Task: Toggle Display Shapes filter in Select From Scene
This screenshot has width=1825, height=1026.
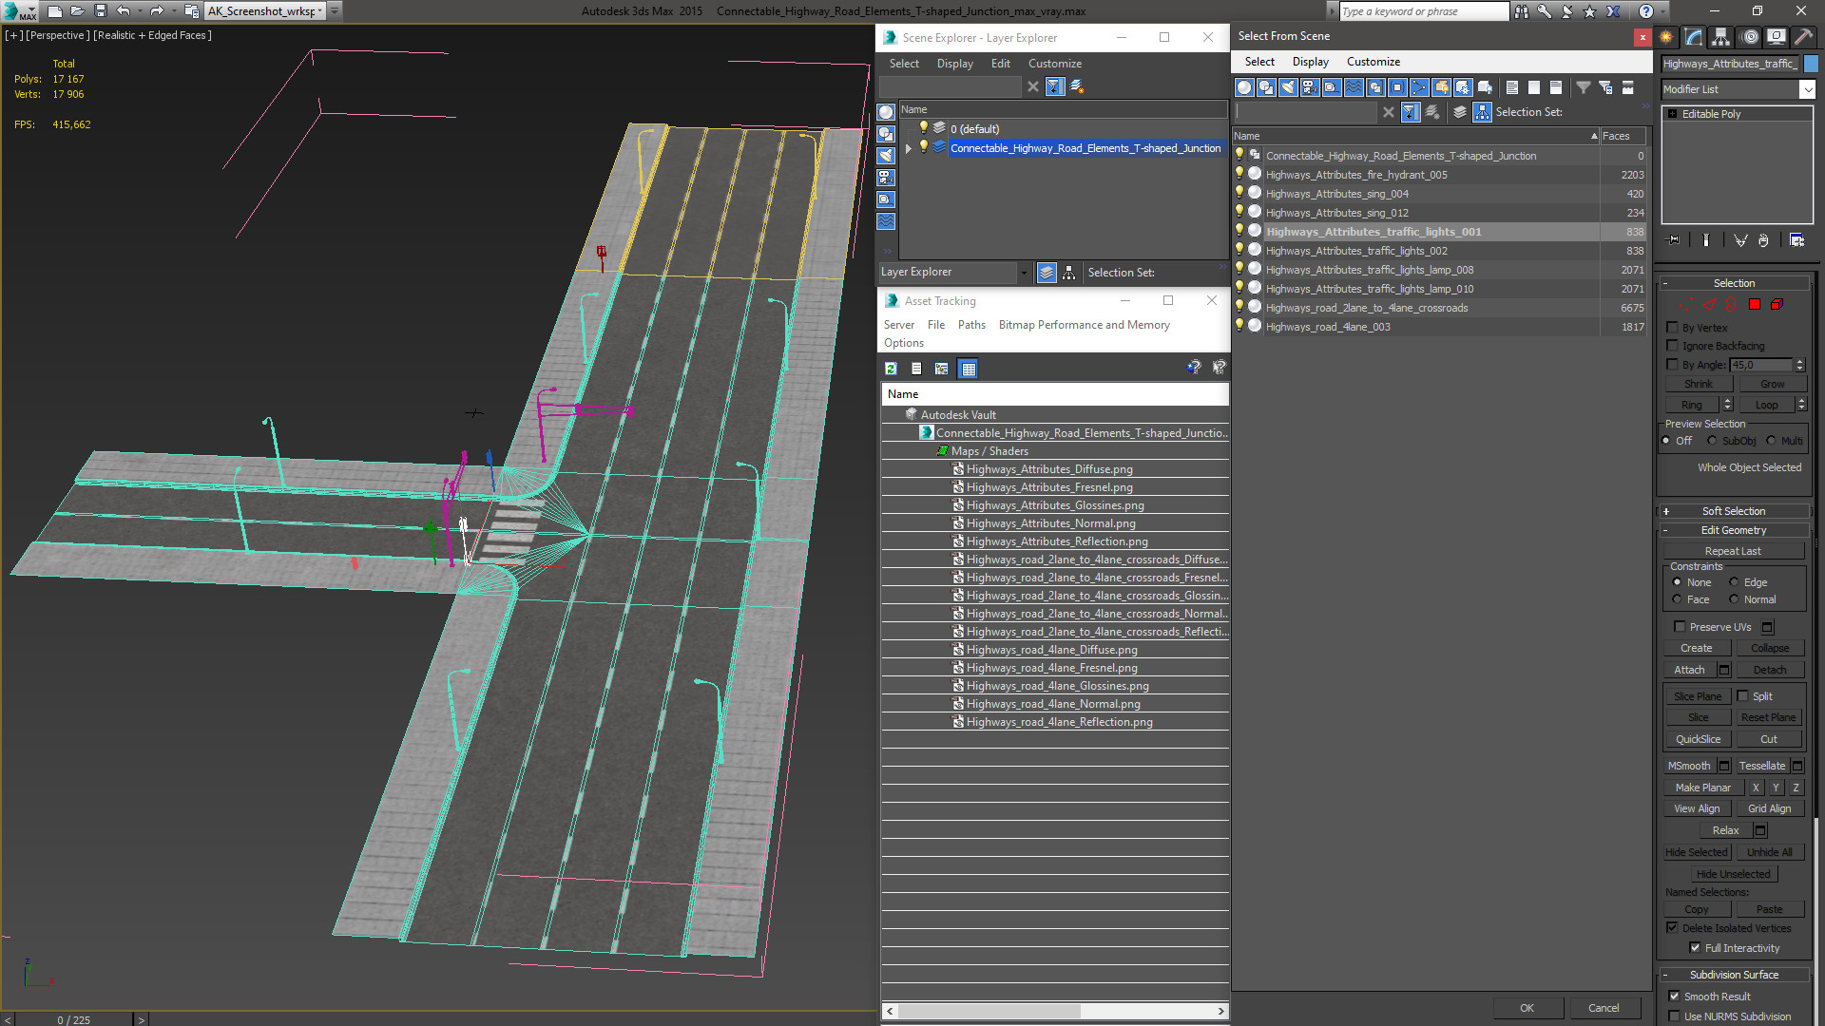Action: [1266, 87]
